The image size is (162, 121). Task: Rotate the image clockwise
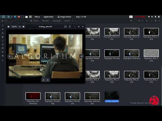click(x=48, y=80)
